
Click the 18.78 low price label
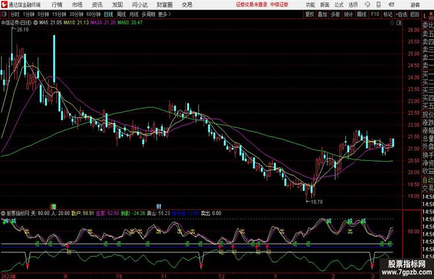(x=317, y=202)
